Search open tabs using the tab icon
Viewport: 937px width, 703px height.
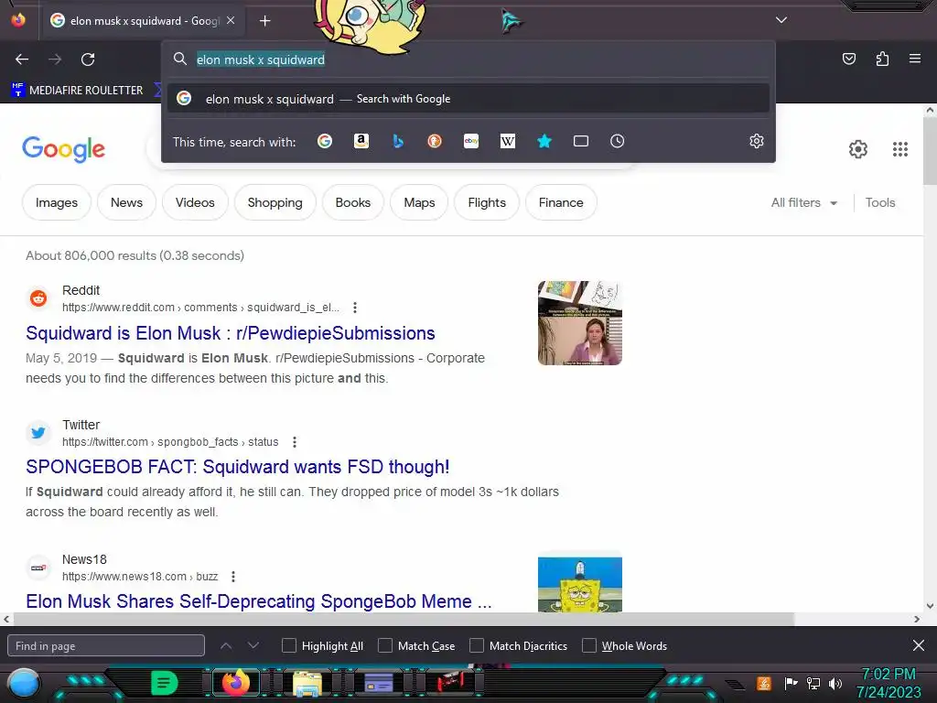(581, 141)
